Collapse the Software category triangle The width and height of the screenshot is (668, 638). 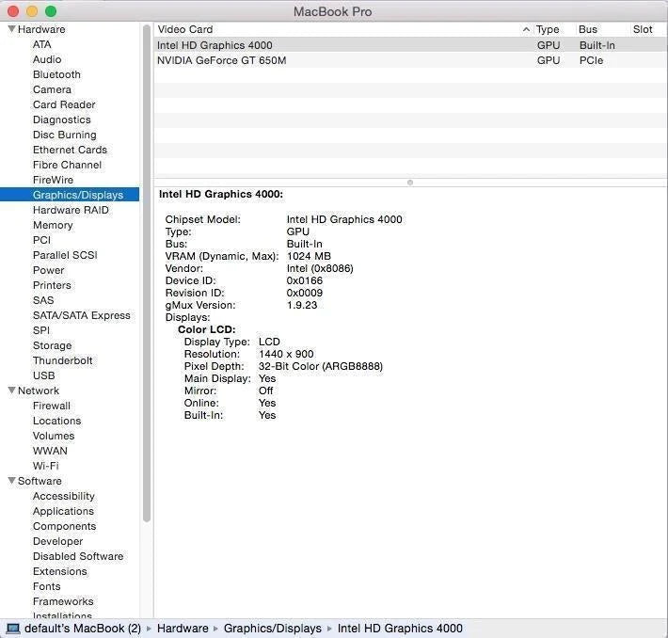(11, 481)
